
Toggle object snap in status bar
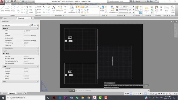[x=146, y=94]
